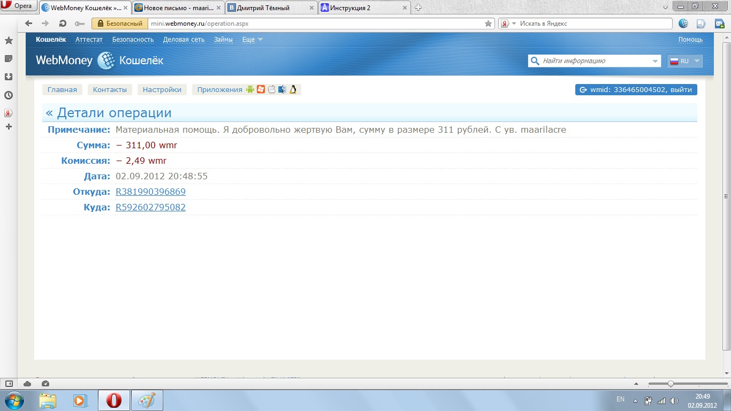Go back via « Детали операции heading
This screenshot has height=411, width=731.
click(109, 113)
